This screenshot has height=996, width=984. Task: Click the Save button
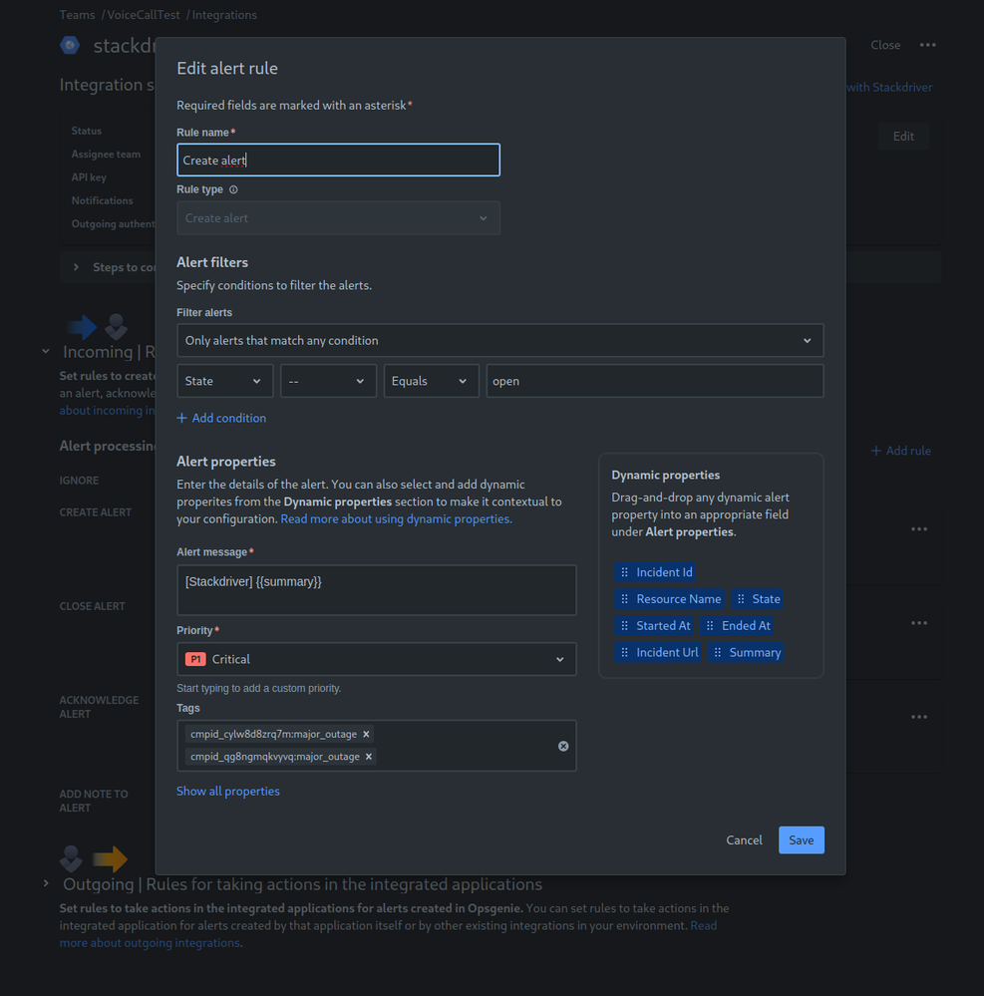[x=801, y=840]
